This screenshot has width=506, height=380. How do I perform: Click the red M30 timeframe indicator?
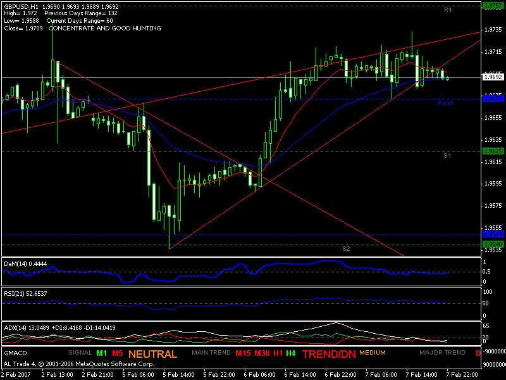tap(262, 353)
